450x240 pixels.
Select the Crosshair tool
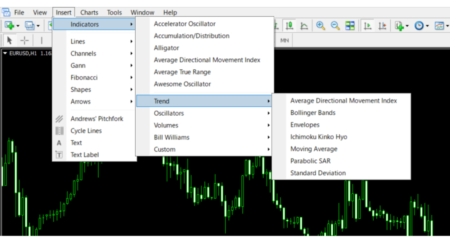pyautogui.click(x=24, y=40)
